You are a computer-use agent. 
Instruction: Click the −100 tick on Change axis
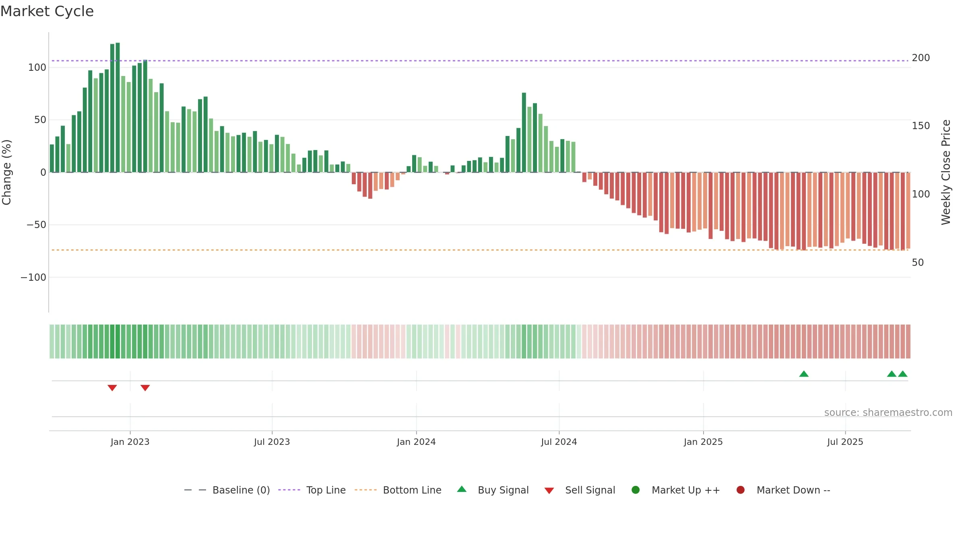coord(33,277)
